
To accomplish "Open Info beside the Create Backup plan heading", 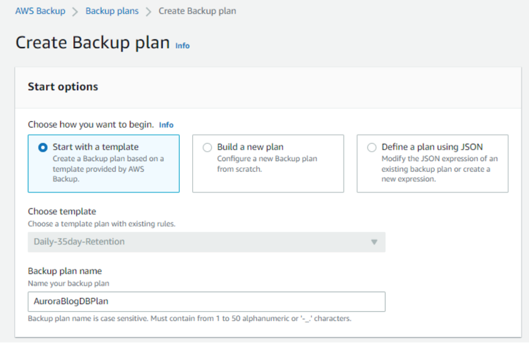I will point(182,46).
